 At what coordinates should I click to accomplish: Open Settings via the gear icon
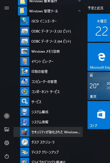pos(7,143)
